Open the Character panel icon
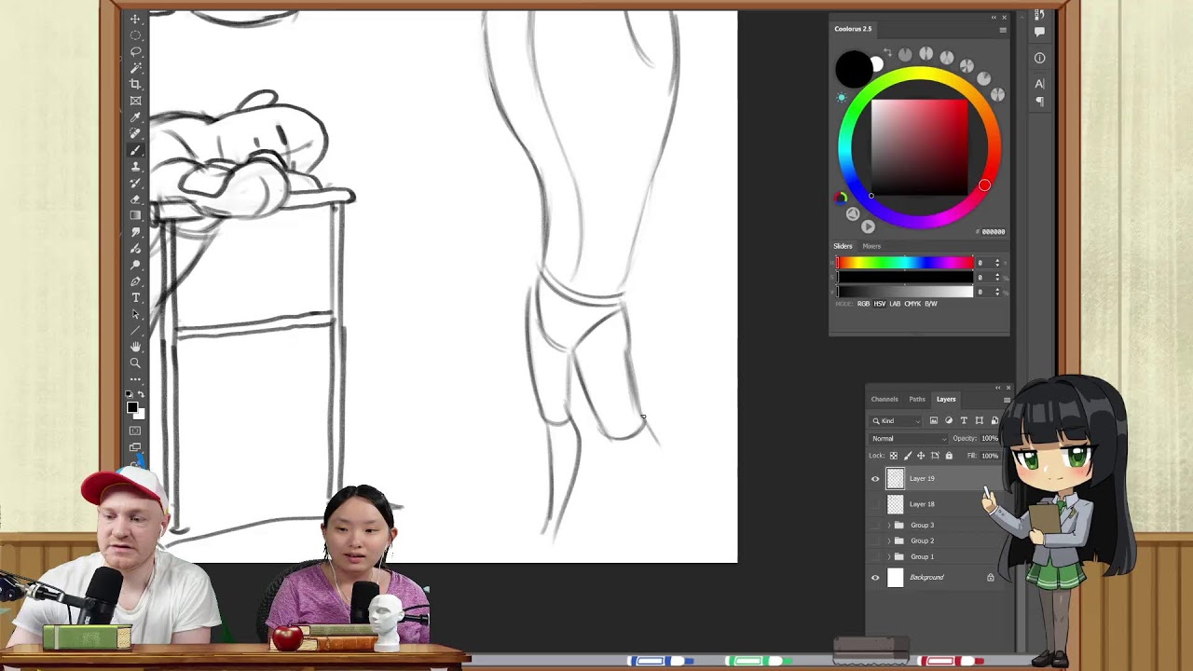Image resolution: width=1193 pixels, height=671 pixels. 1039,84
